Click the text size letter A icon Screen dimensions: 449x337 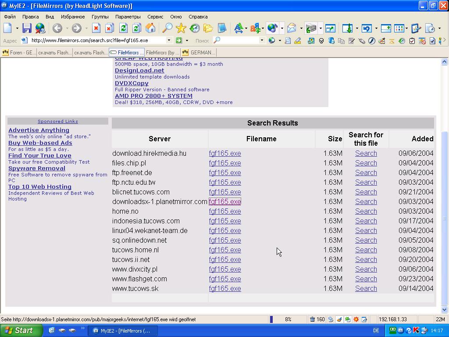[x=238, y=28]
